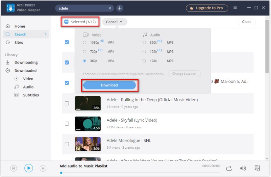Open the Sites sidebar item

point(26,43)
